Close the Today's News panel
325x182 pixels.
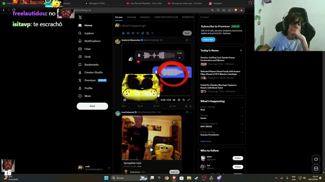tap(241, 51)
